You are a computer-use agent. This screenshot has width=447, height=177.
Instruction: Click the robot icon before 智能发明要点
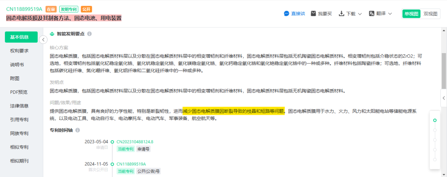52,34
